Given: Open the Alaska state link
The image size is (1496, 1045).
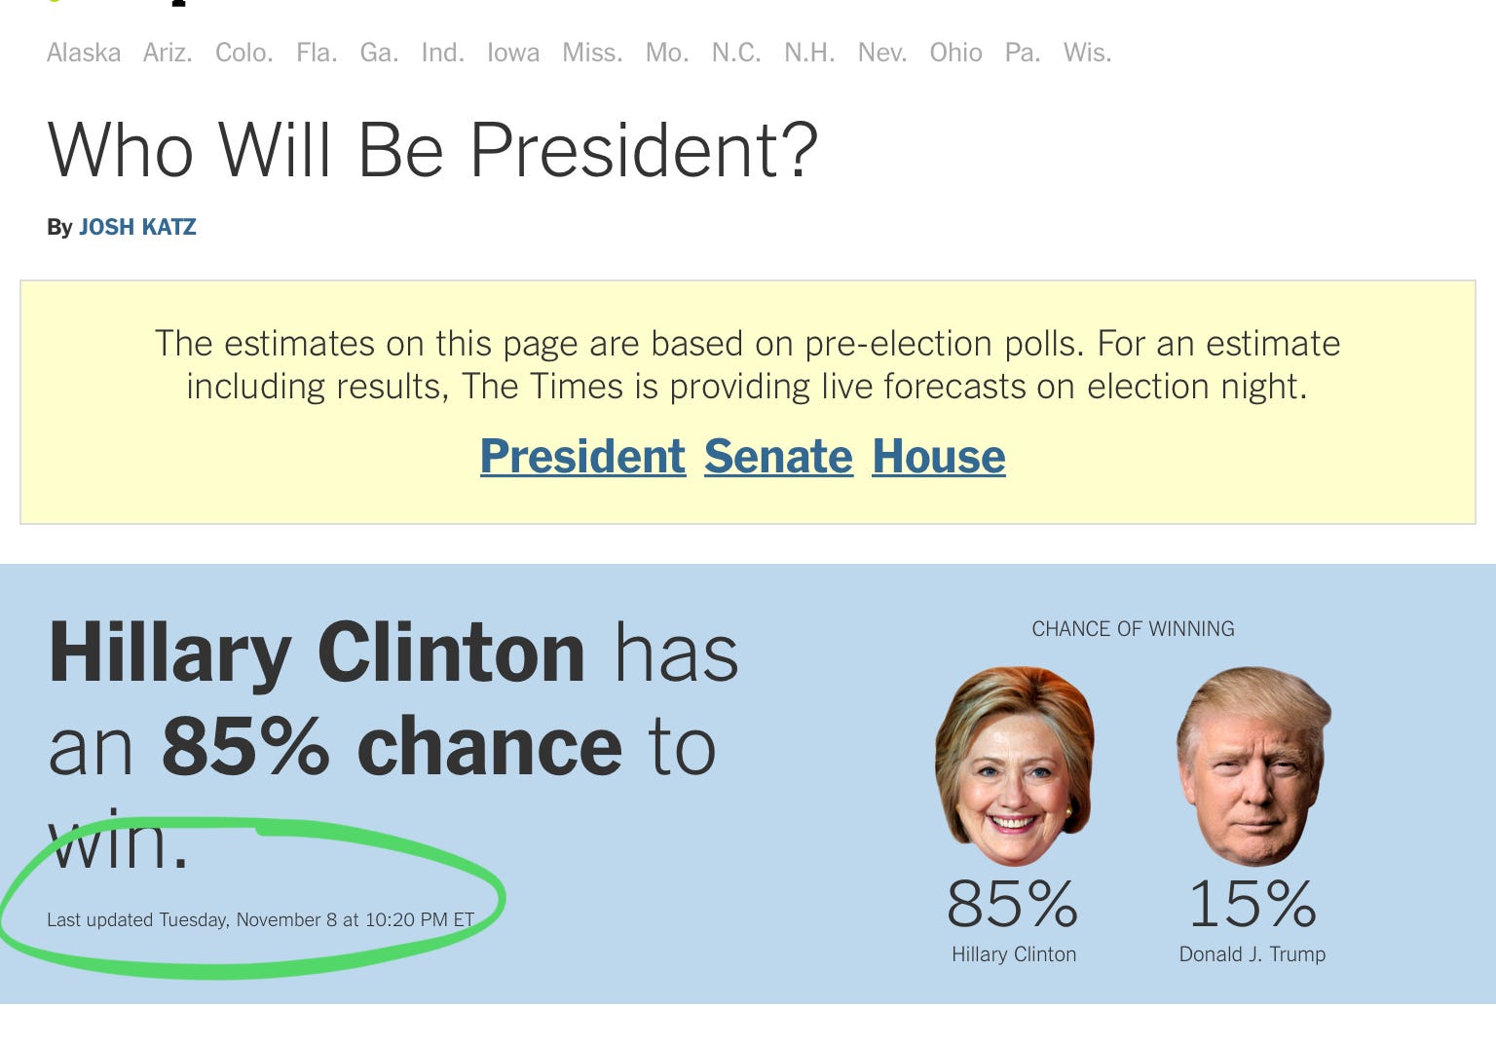Looking at the screenshot, I should pos(84,53).
